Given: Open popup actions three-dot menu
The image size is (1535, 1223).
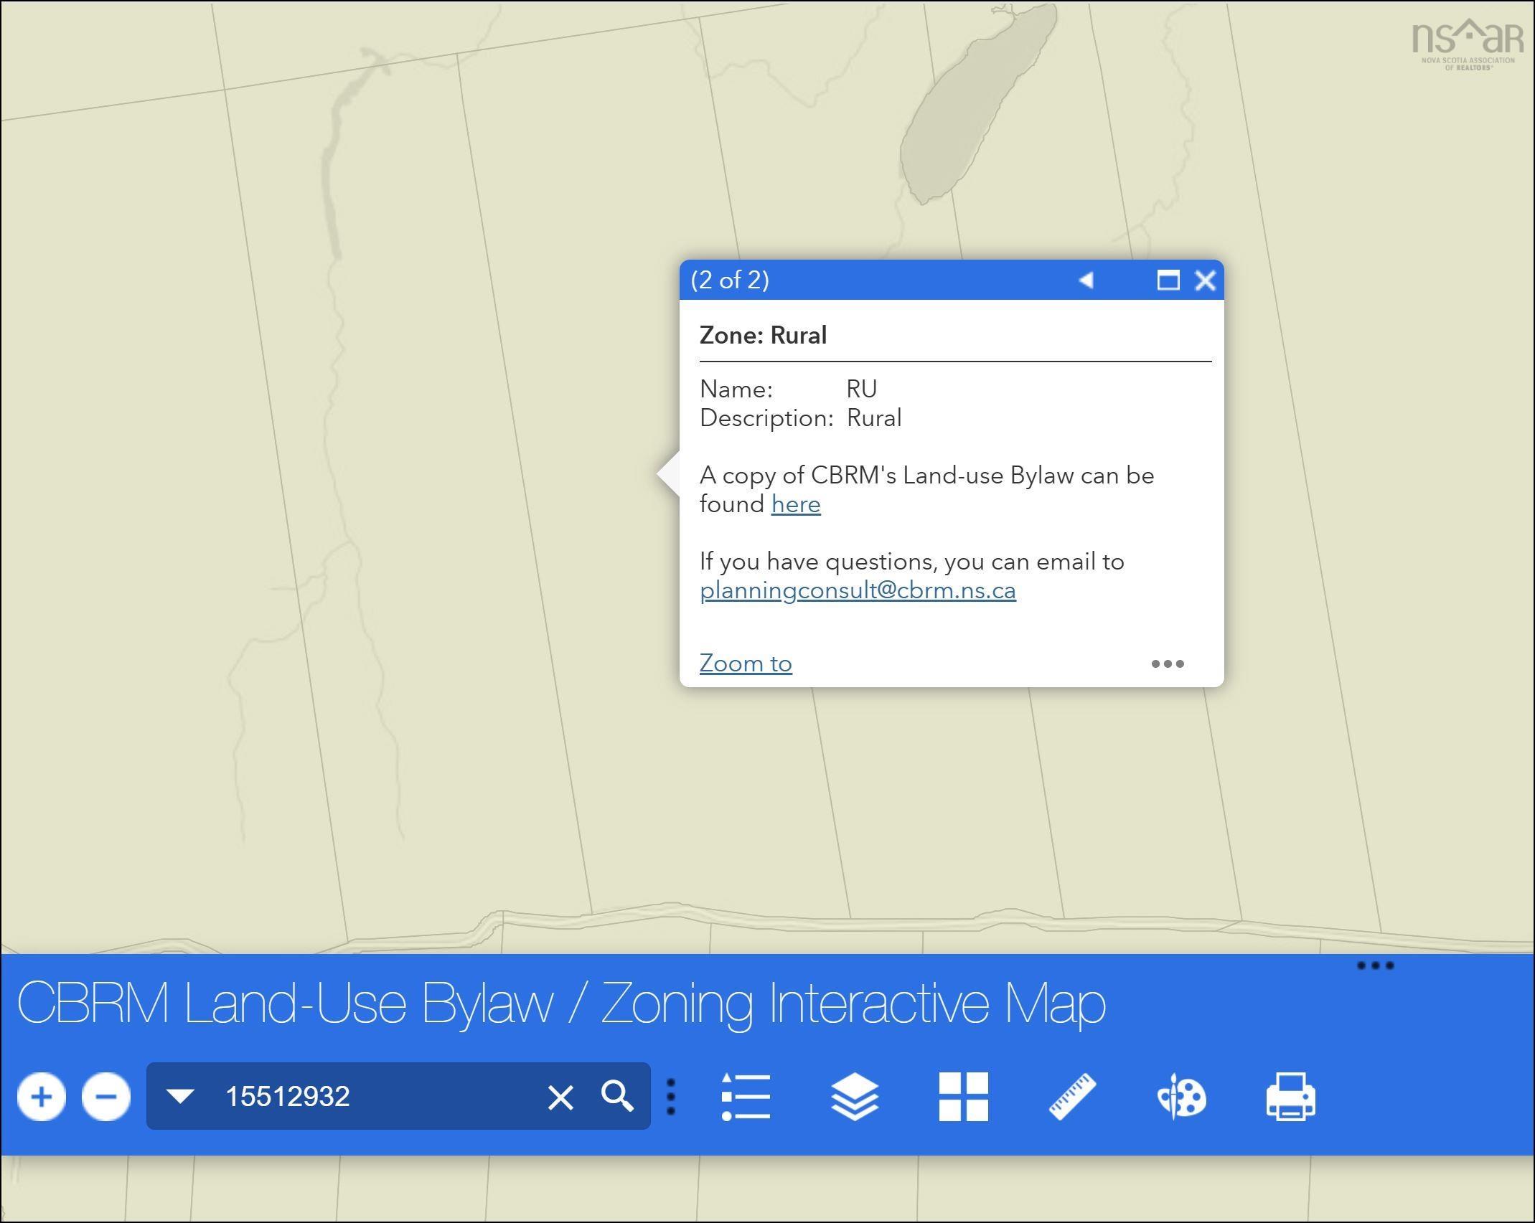Looking at the screenshot, I should point(1167,664).
